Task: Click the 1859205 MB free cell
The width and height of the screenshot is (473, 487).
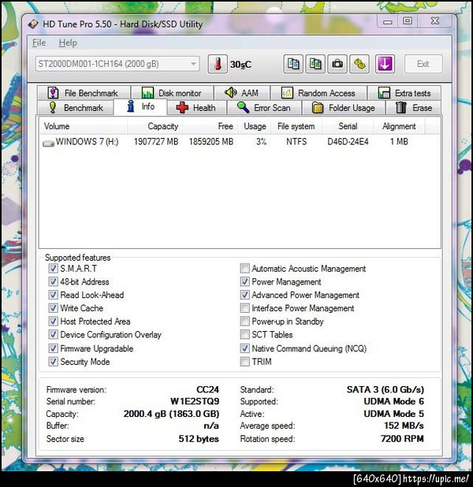Action: tap(211, 142)
